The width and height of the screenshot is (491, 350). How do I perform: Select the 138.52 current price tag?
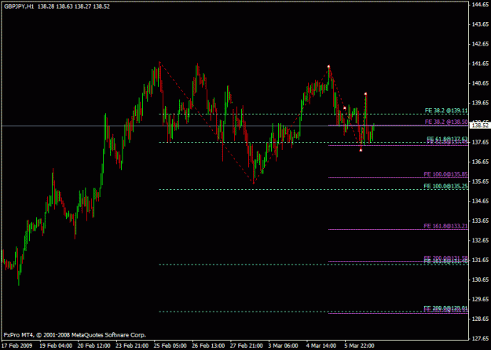point(480,126)
